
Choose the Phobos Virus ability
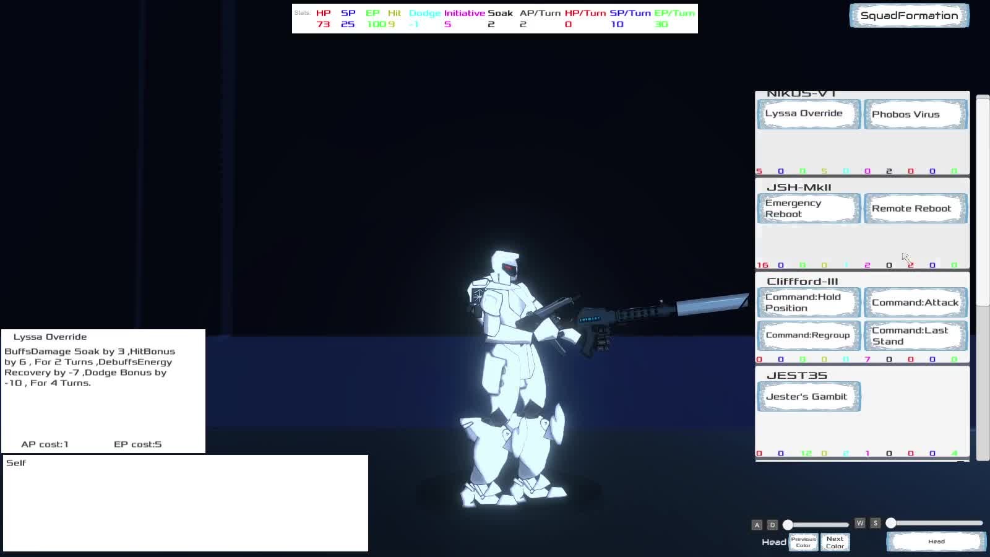[915, 114]
